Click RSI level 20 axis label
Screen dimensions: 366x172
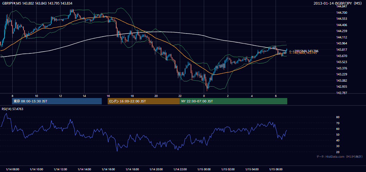(x=338, y=152)
